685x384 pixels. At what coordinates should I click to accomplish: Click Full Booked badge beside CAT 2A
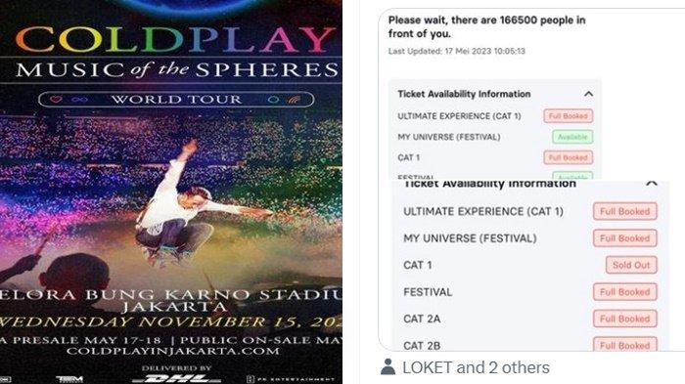pyautogui.click(x=624, y=319)
